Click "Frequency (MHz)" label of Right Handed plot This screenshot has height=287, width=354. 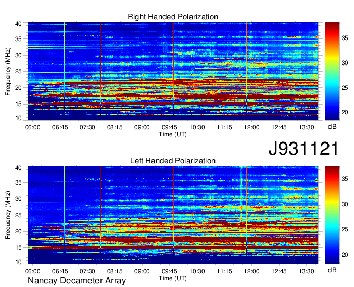(8, 71)
